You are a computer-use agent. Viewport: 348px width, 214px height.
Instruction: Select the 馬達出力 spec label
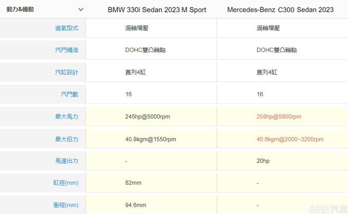[66, 161]
